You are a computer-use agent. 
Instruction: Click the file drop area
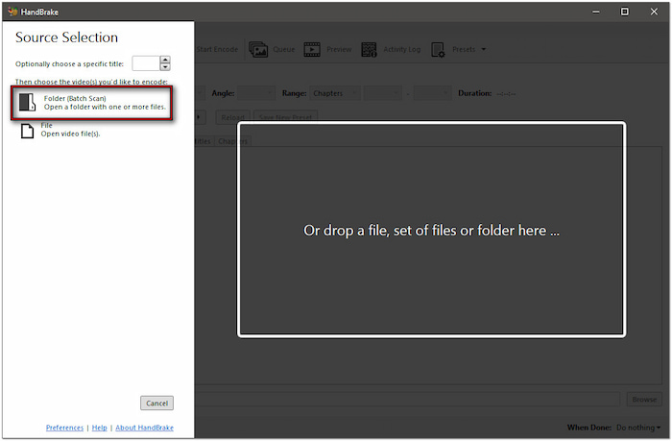tap(432, 230)
